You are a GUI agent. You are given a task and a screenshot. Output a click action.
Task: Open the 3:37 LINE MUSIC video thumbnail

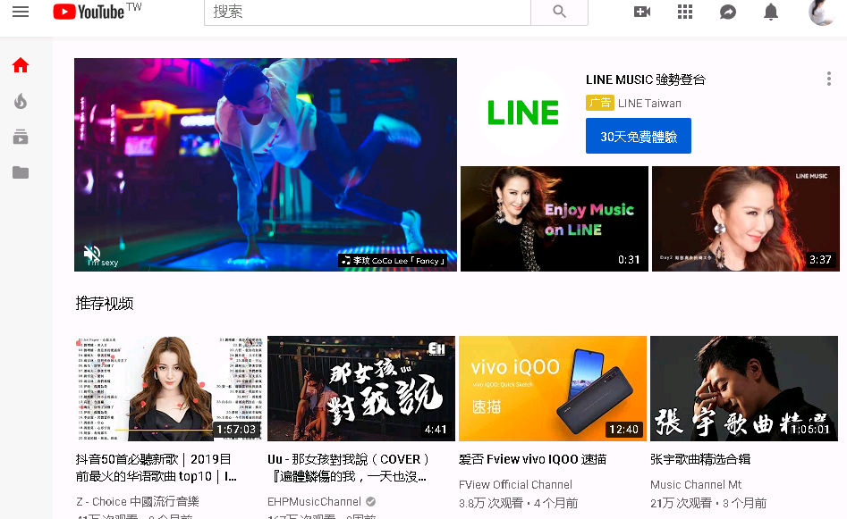pos(745,219)
